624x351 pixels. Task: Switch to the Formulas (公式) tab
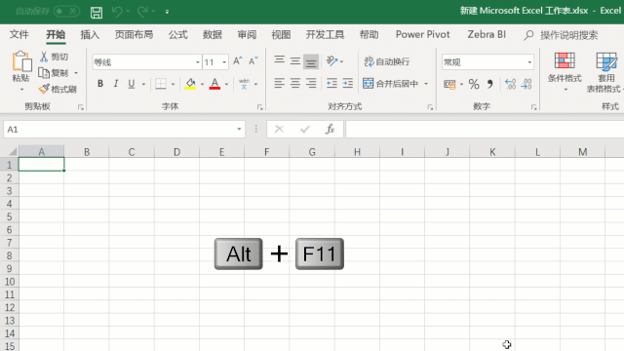tap(177, 35)
